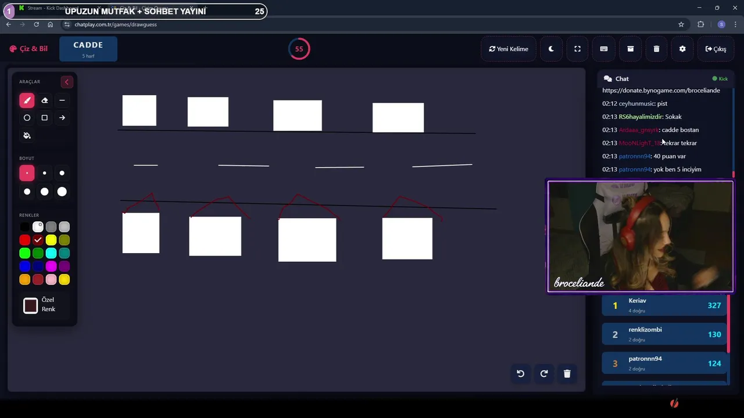
Task: Click the patronnn94 40 puan var message
Action: tap(644, 156)
